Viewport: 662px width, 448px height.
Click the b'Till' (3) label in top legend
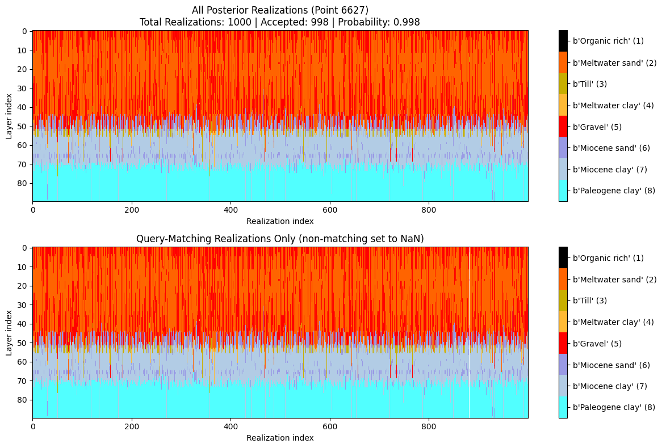(x=589, y=84)
